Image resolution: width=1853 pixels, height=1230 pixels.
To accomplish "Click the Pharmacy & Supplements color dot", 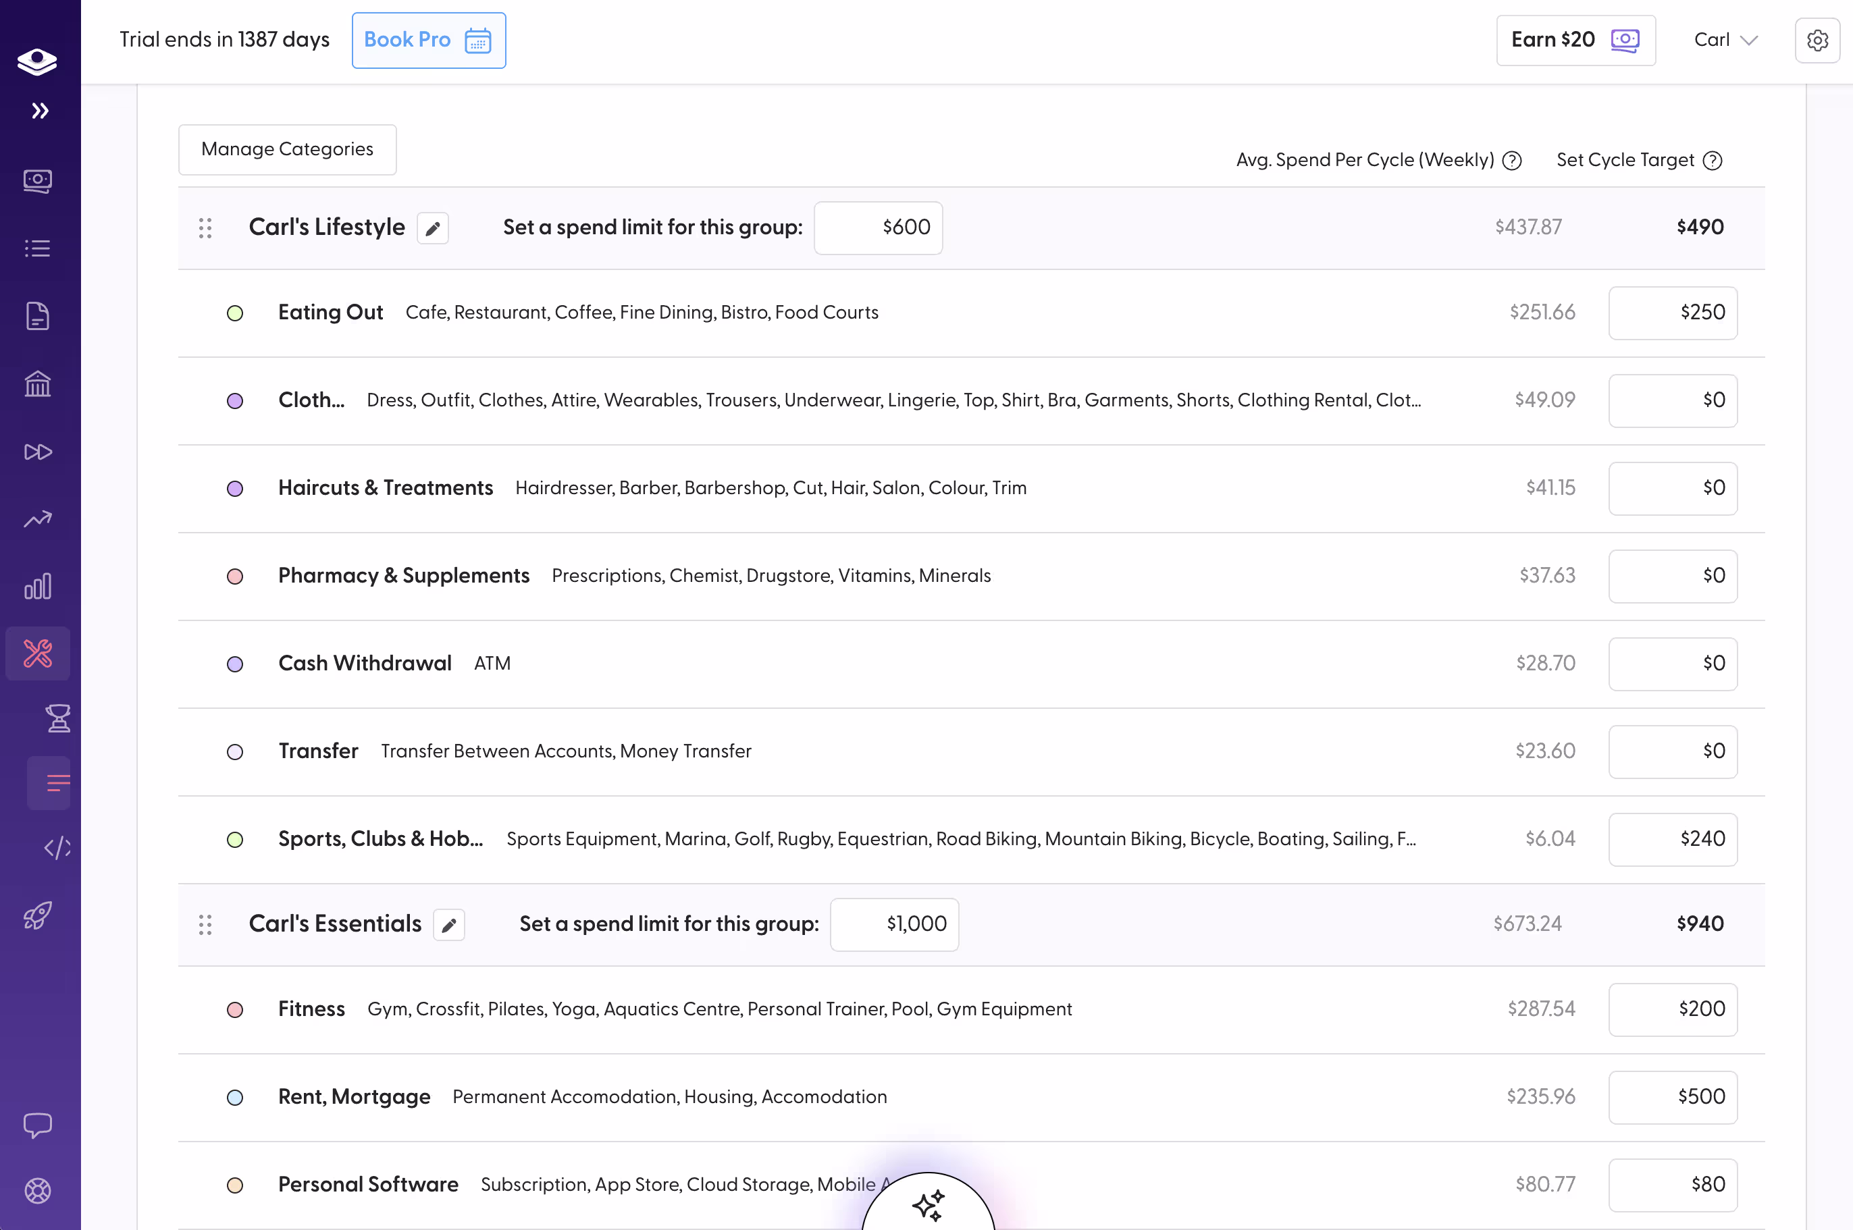I will point(234,577).
